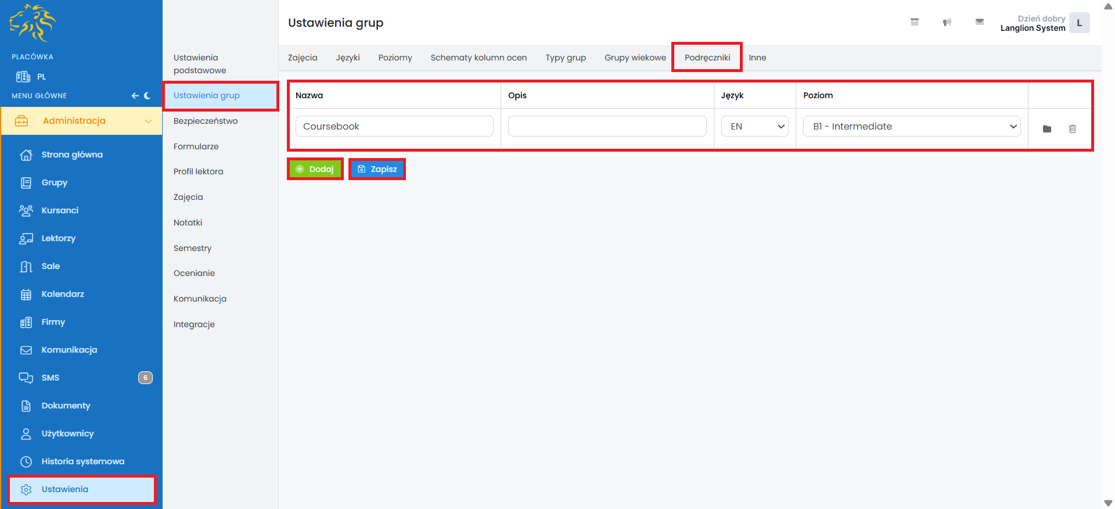
Task: Switch to the Schematy kolumn ocen tab
Action: (x=479, y=58)
